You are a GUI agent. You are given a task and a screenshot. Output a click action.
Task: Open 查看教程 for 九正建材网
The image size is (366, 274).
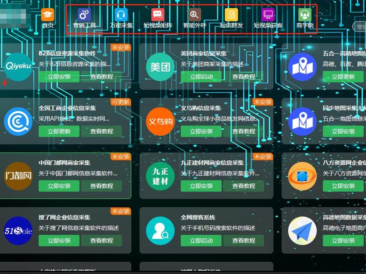pyautogui.click(x=244, y=186)
